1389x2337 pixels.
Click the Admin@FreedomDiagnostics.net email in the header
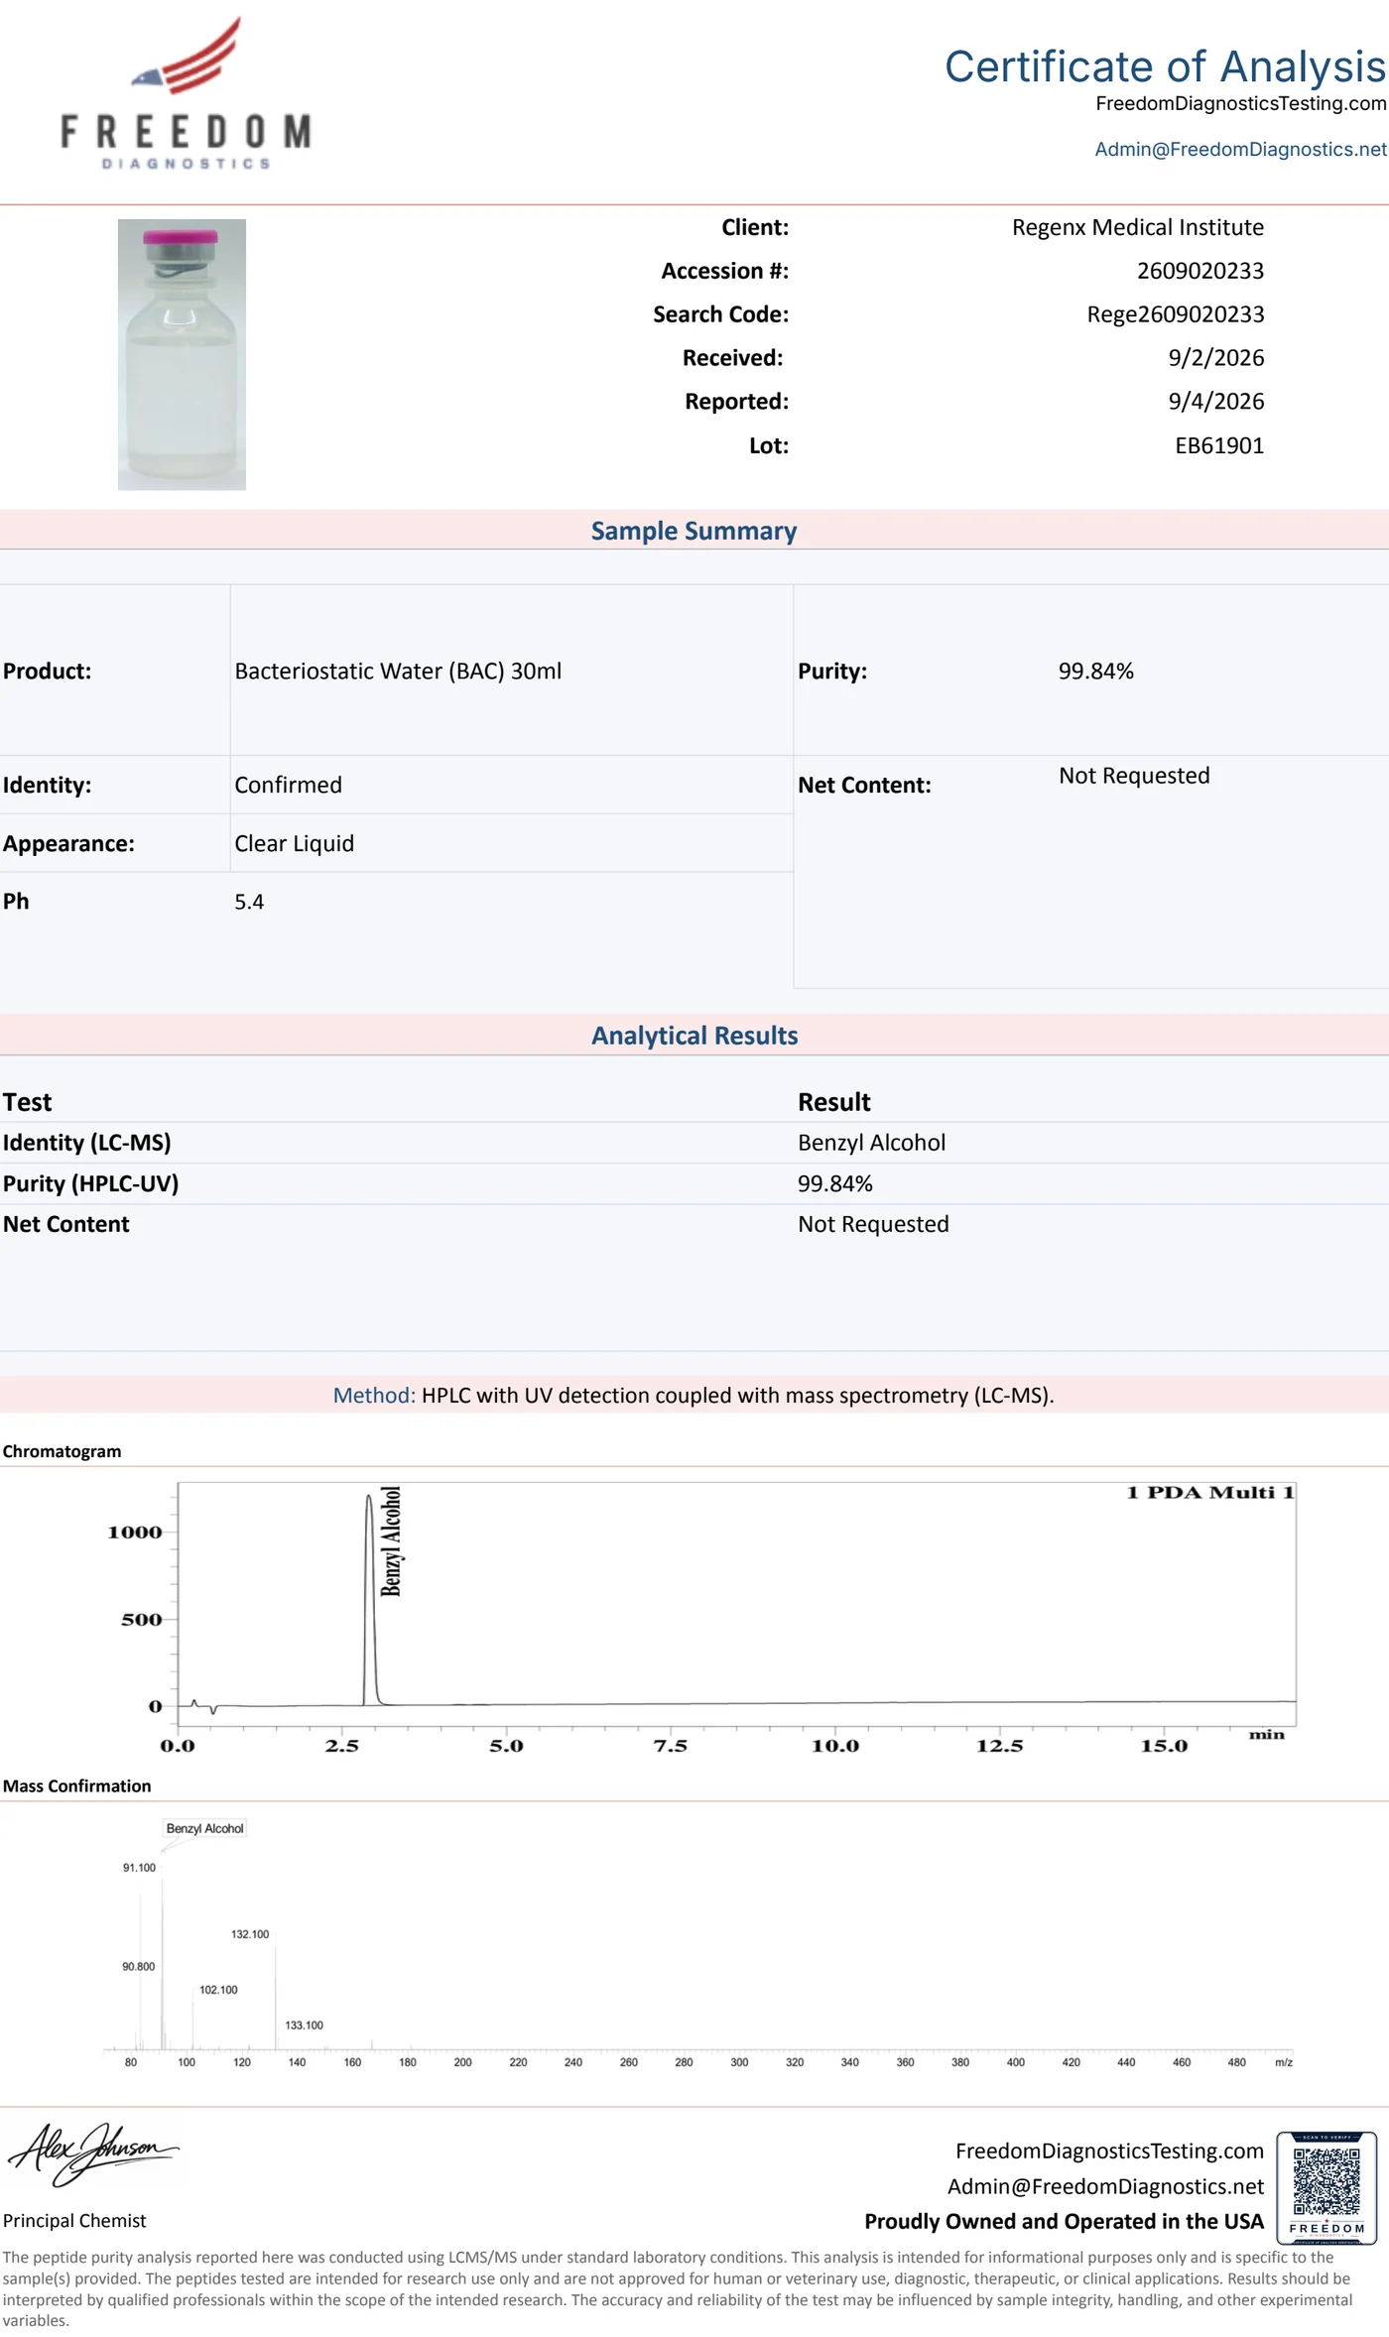point(1240,149)
